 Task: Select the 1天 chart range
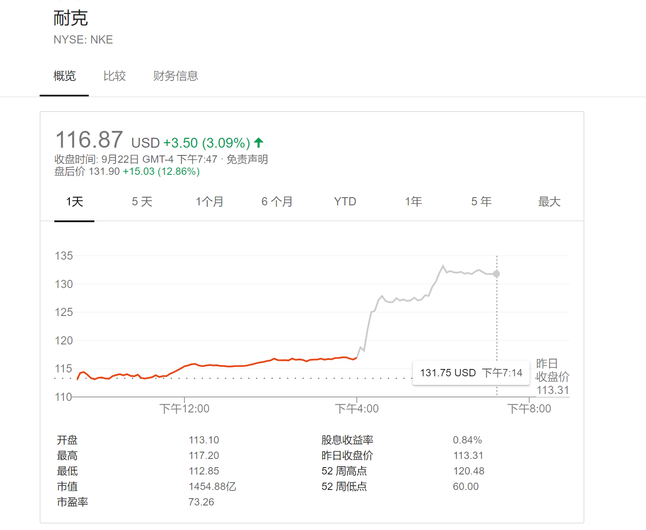tap(75, 202)
